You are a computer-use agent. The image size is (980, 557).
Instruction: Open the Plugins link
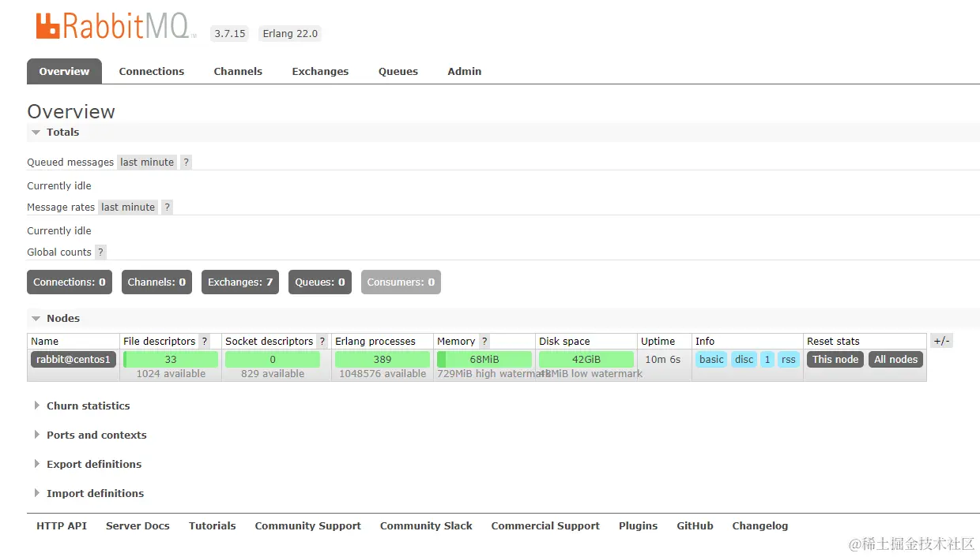point(639,526)
